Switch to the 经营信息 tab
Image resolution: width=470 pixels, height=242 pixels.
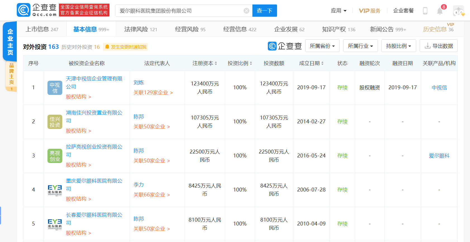240,29
